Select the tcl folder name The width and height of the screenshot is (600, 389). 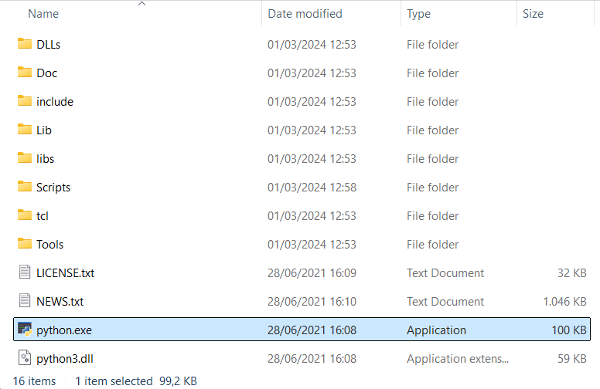coord(42,216)
